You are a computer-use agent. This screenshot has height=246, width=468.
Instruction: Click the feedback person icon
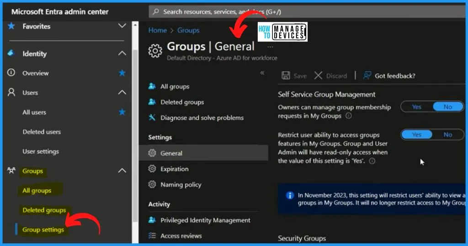[367, 75]
